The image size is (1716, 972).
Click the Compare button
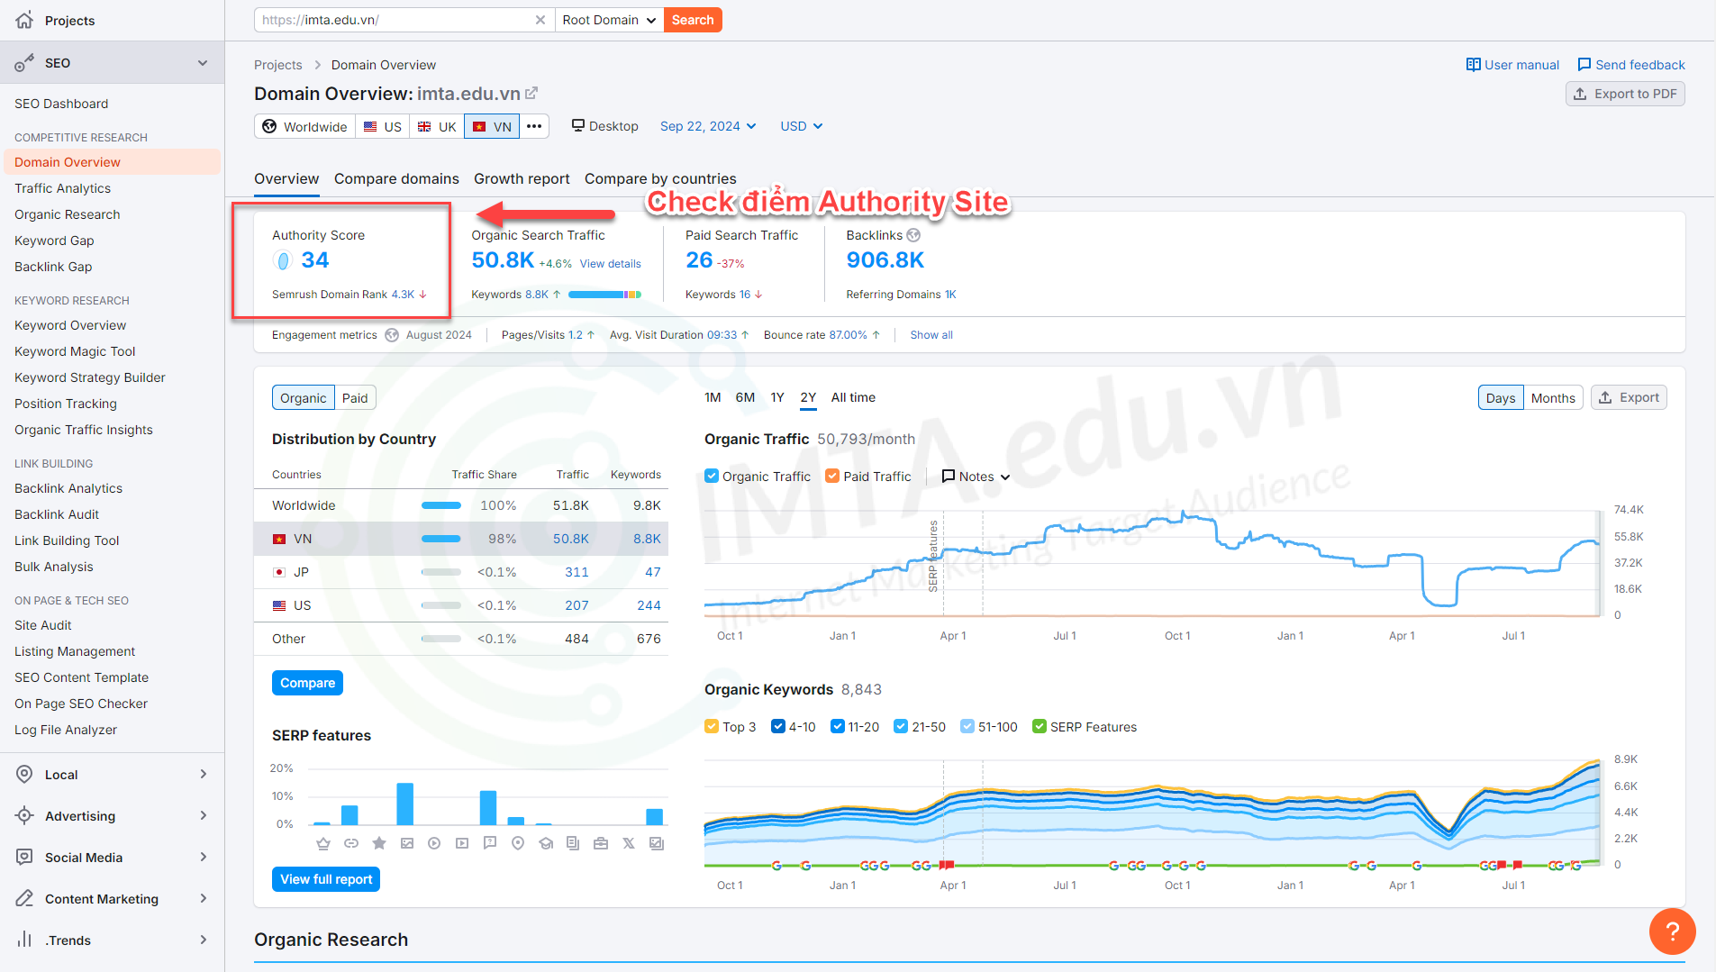tap(307, 683)
